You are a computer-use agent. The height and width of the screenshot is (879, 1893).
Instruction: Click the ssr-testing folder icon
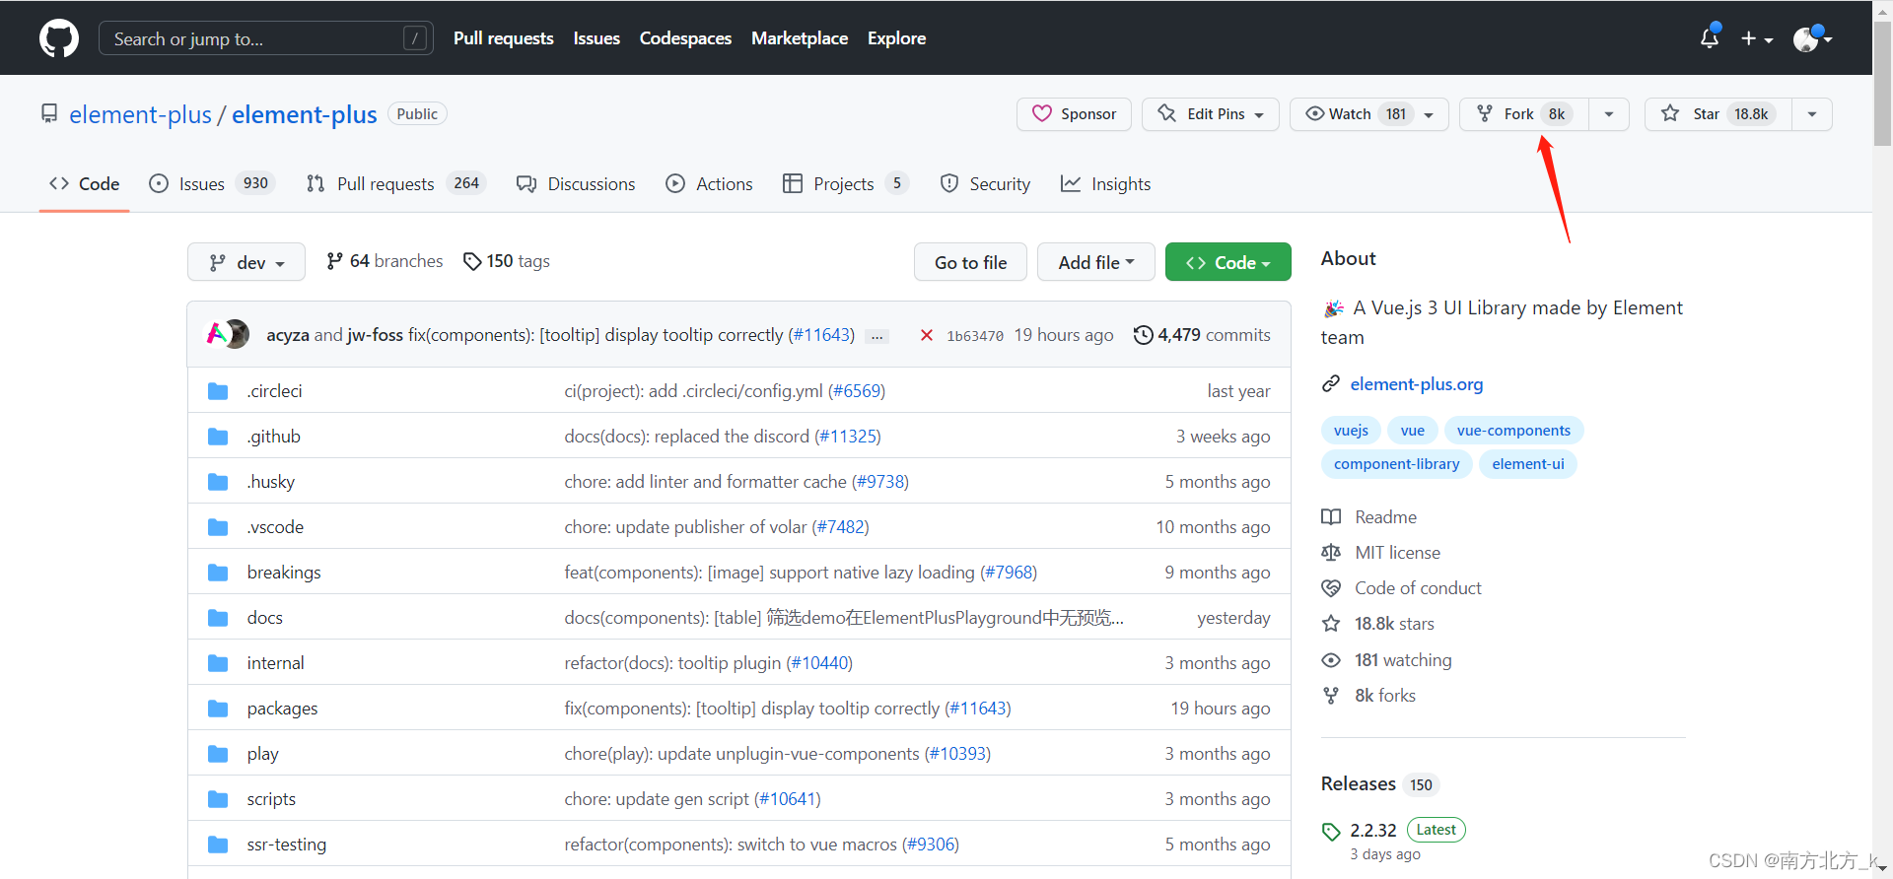click(218, 845)
